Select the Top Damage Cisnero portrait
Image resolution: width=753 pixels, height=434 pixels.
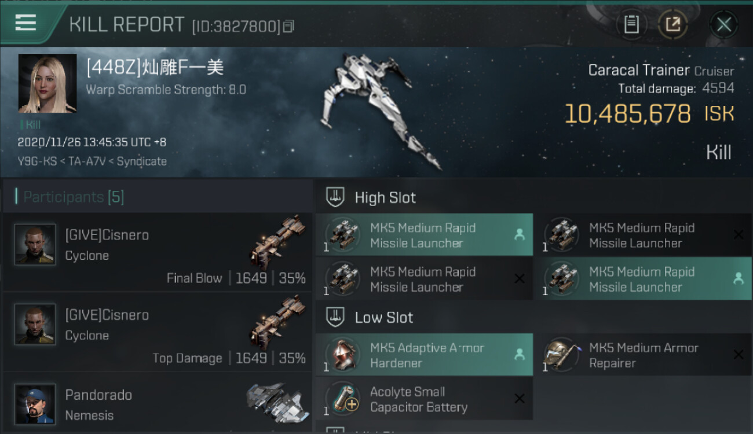pyautogui.click(x=35, y=324)
